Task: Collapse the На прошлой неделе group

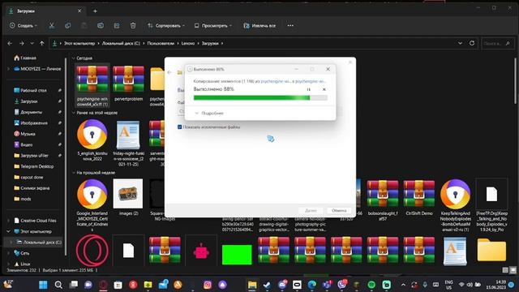Action: coord(74,173)
